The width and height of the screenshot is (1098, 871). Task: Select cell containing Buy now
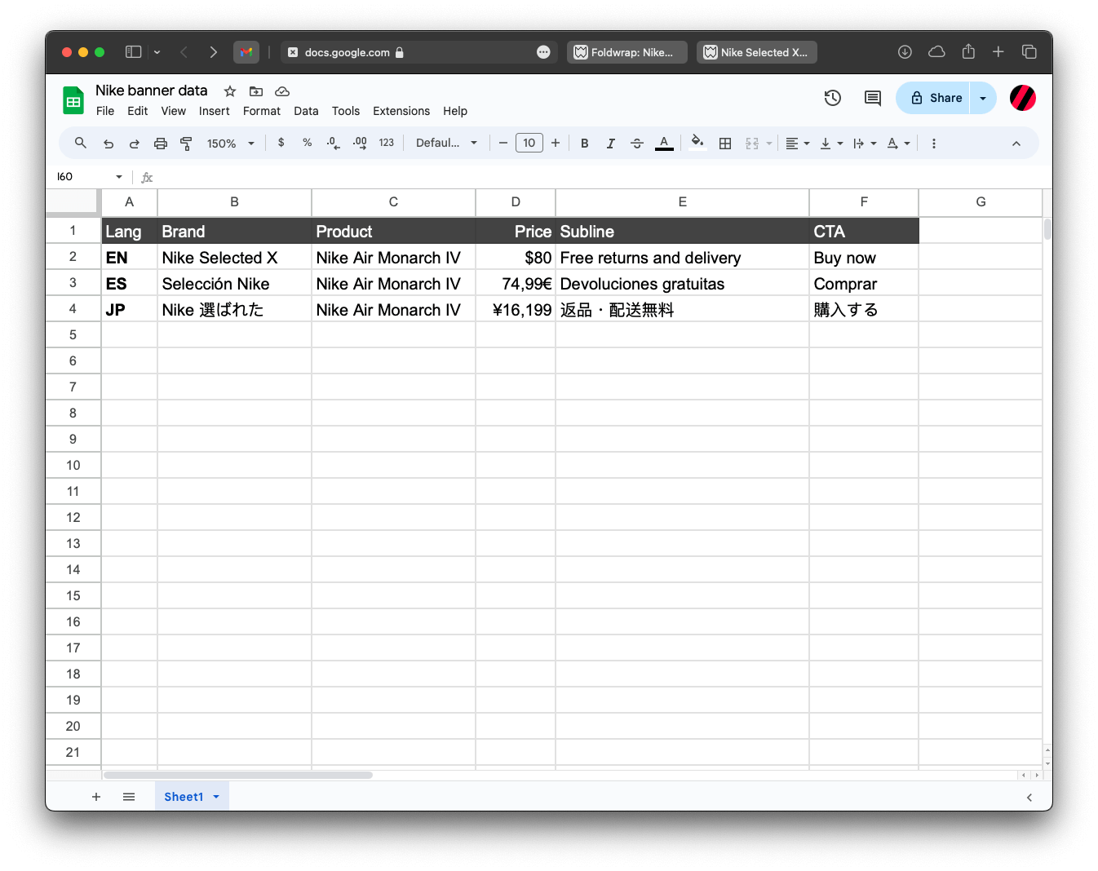(x=864, y=258)
